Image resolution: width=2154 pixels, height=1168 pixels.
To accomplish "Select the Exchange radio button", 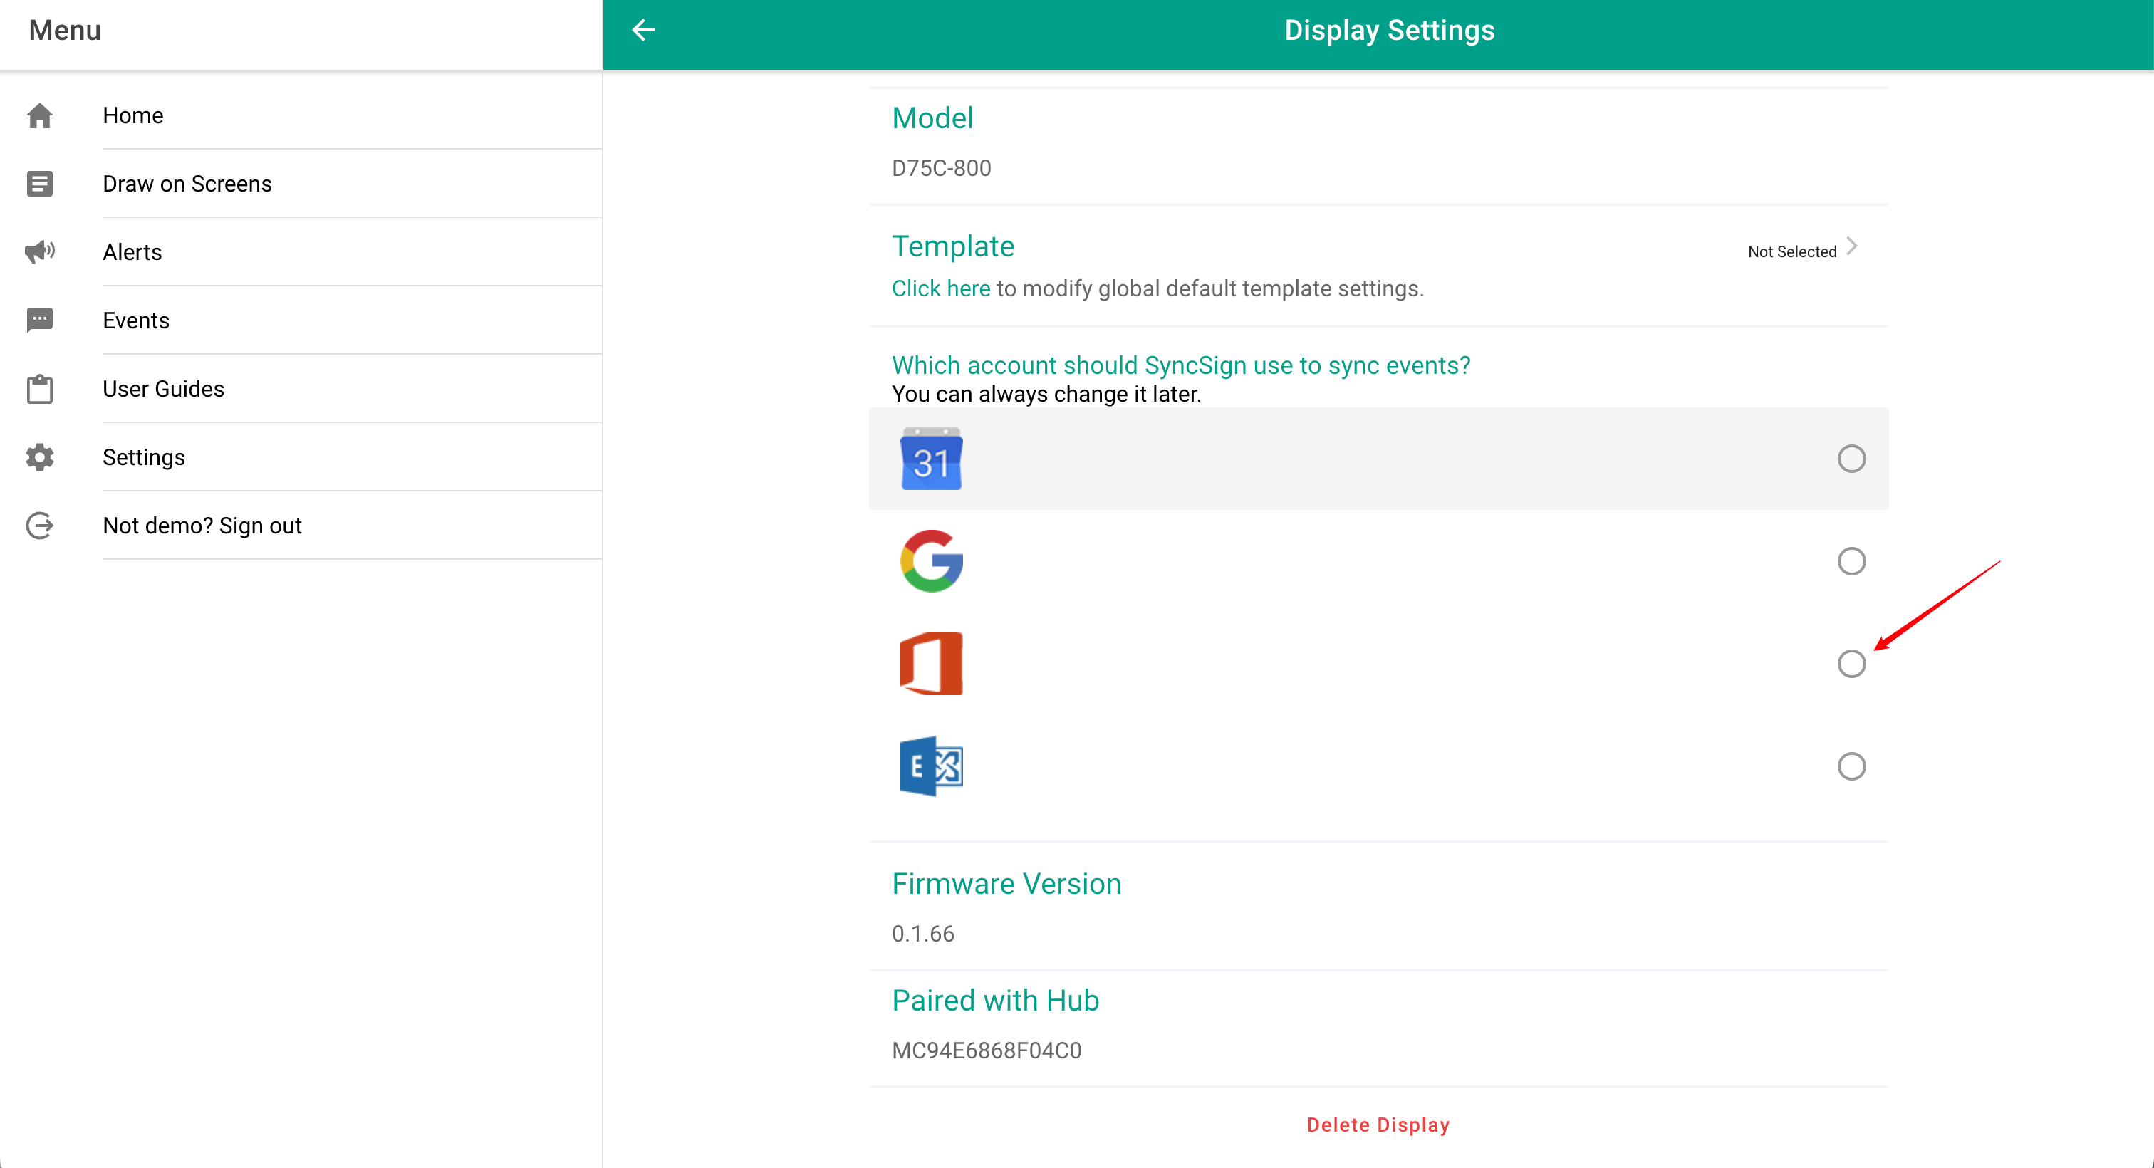I will click(x=1851, y=766).
